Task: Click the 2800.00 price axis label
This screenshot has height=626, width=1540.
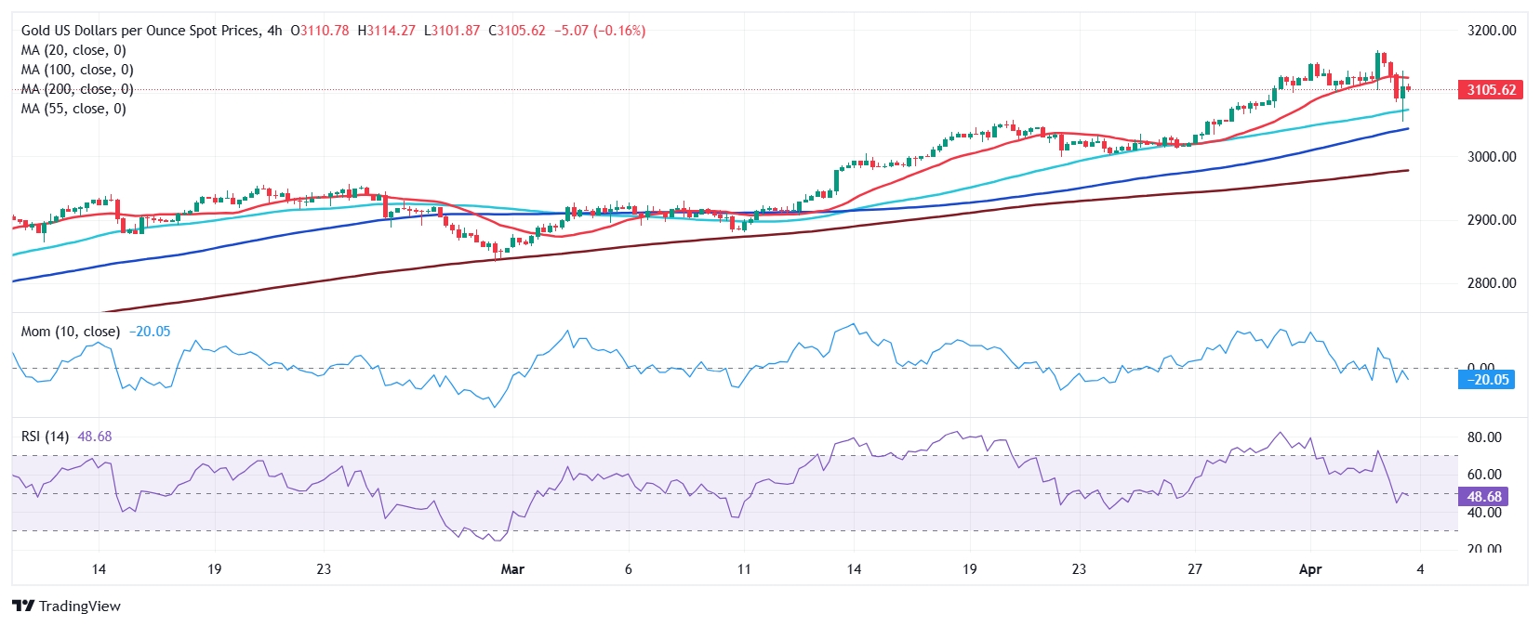Action: pos(1491,283)
